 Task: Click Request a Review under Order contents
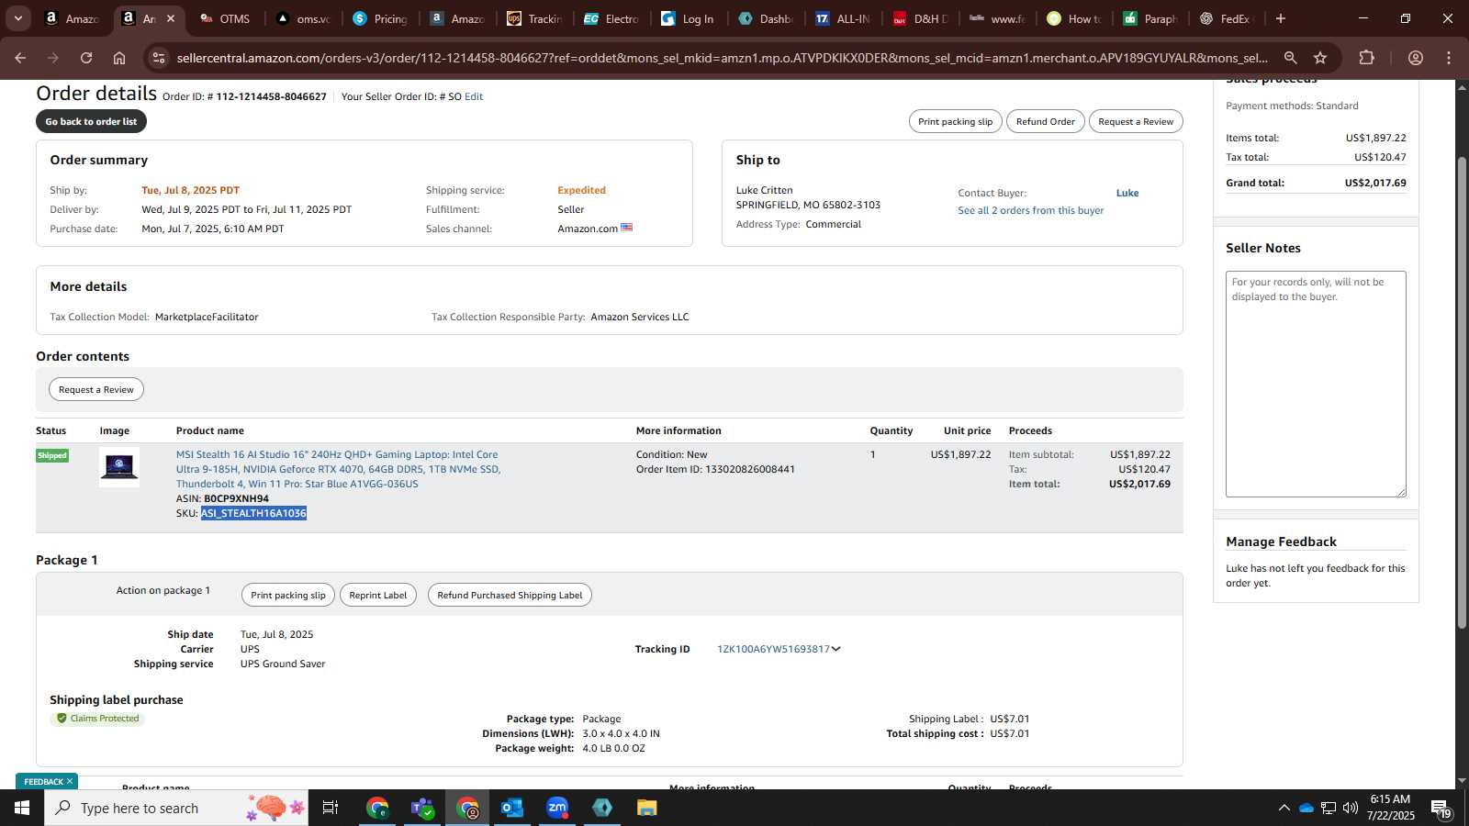(x=96, y=389)
